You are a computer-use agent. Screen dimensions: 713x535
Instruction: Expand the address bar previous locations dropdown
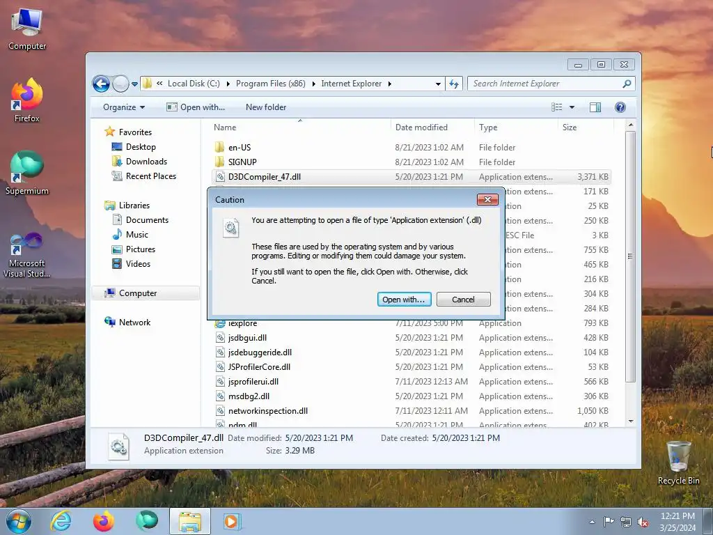point(438,84)
